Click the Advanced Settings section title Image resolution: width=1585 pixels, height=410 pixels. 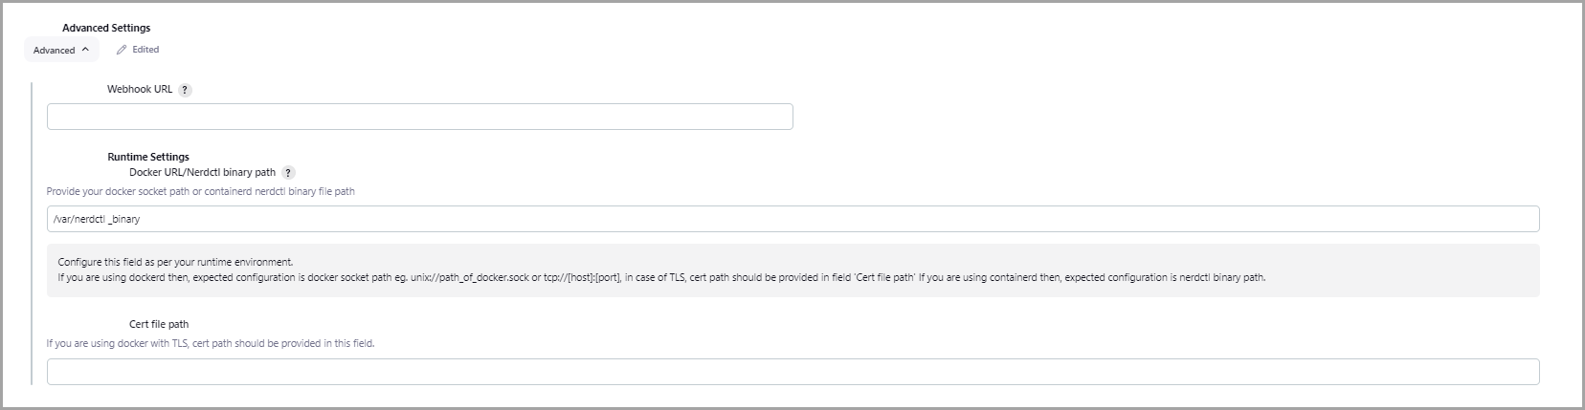tap(106, 28)
